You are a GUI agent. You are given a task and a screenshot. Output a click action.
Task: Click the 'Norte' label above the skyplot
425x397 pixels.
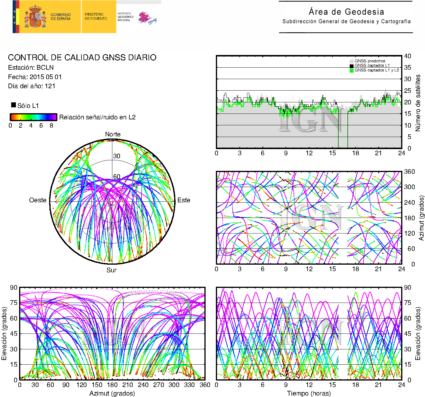coord(113,134)
